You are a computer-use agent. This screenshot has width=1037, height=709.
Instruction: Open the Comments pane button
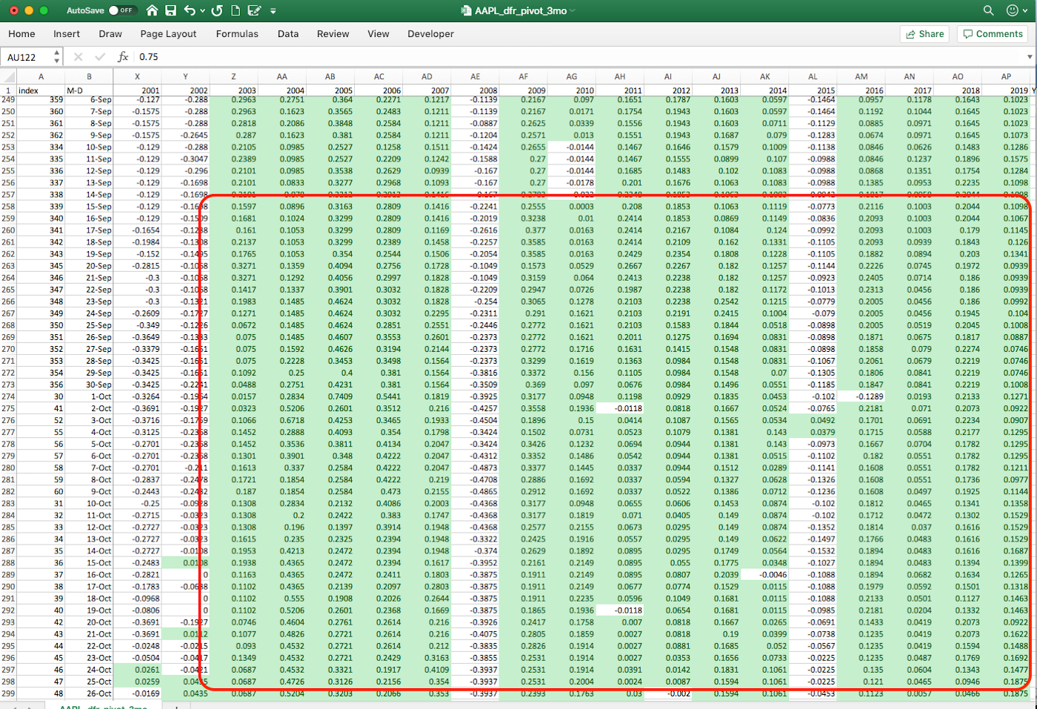tap(993, 34)
